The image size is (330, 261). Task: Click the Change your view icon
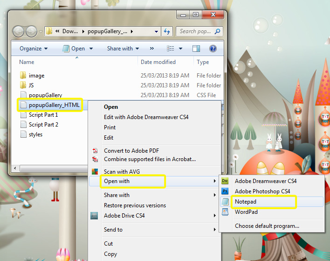(x=171, y=49)
